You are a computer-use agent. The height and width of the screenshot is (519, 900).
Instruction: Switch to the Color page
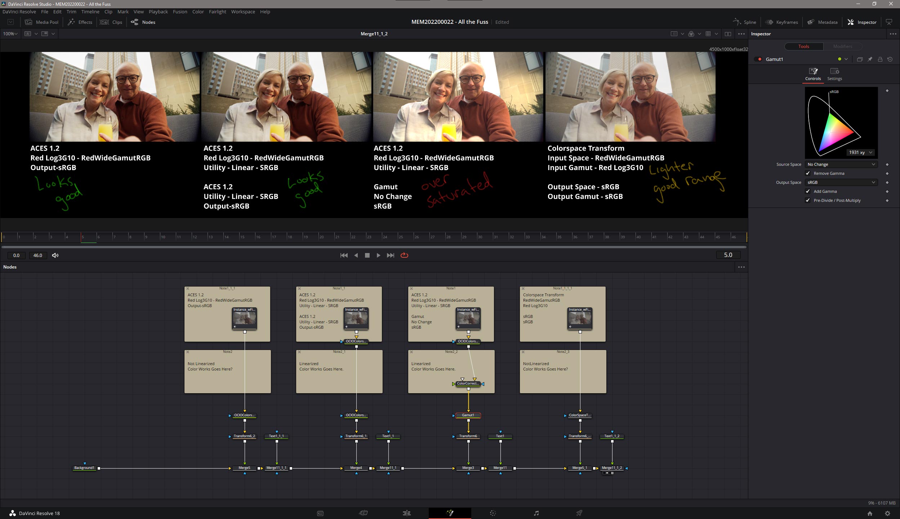pos(493,513)
